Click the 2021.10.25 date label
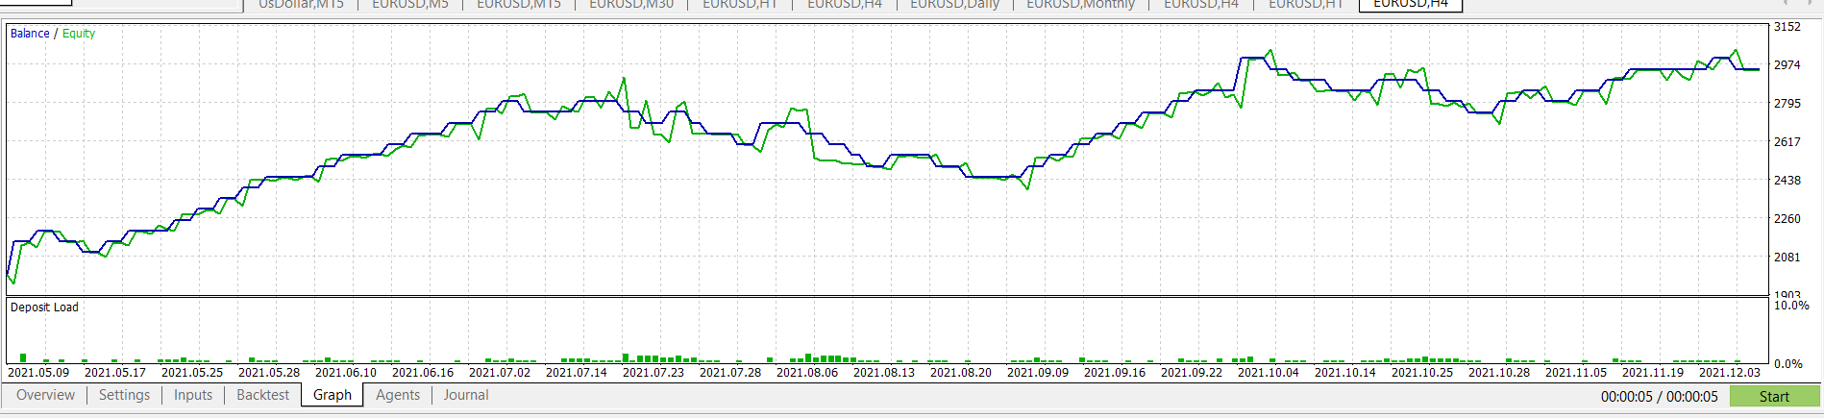Viewport: 1824px width, 418px height. click(x=1422, y=373)
